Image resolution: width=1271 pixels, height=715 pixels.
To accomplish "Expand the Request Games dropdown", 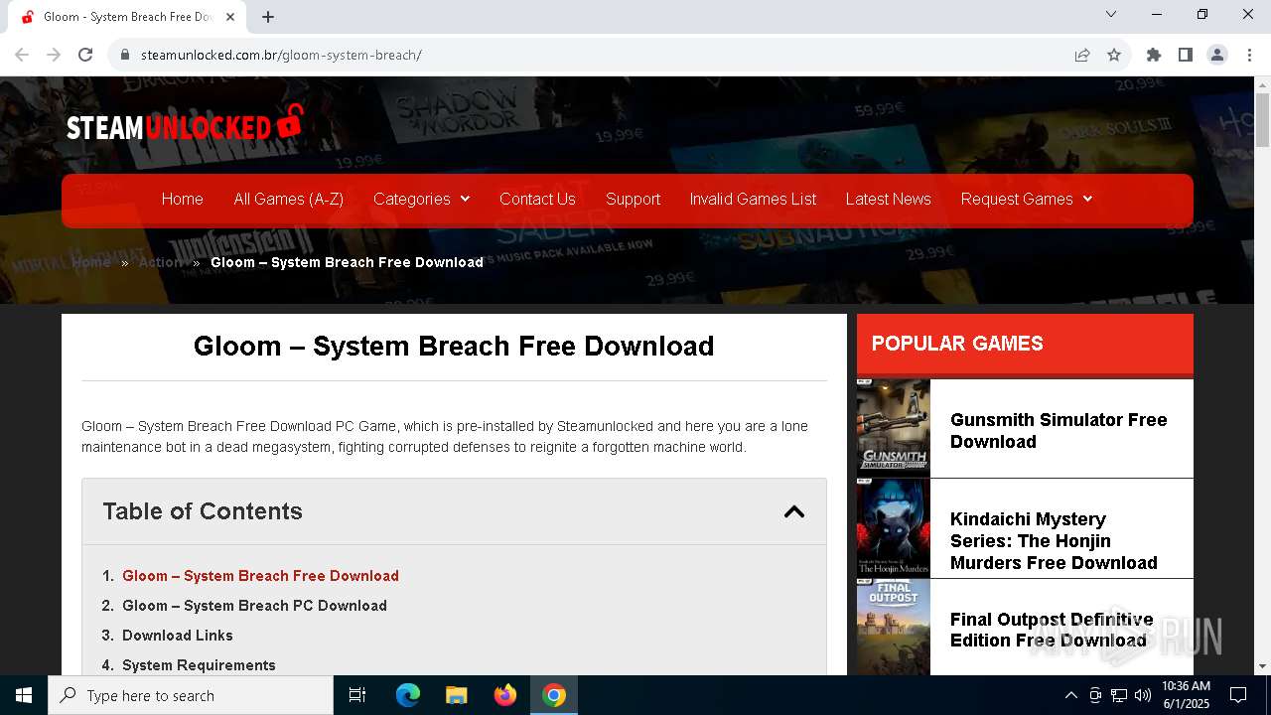I will [x=1026, y=199].
